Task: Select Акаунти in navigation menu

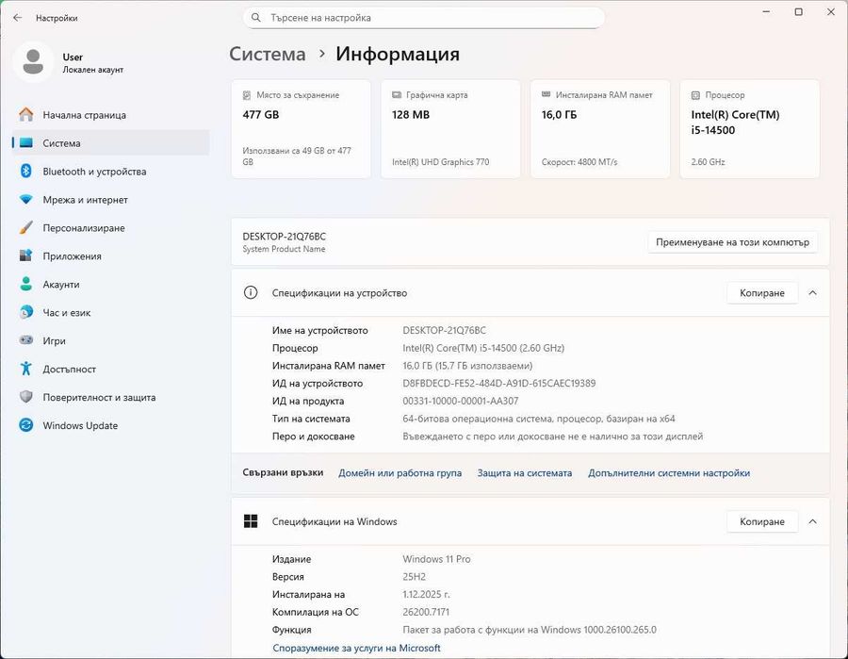Action: click(61, 285)
